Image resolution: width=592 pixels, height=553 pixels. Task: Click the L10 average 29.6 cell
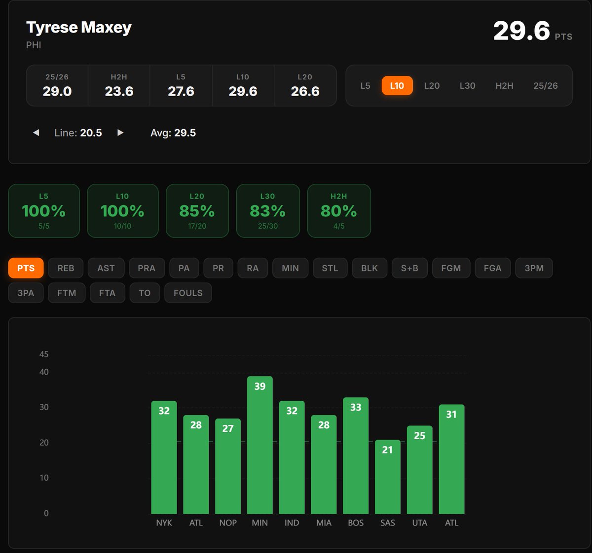pyautogui.click(x=243, y=86)
